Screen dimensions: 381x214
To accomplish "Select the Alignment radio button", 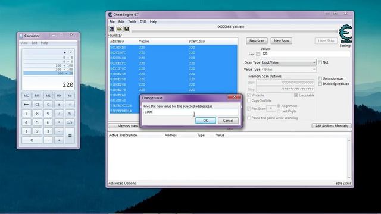I will [x=279, y=106].
